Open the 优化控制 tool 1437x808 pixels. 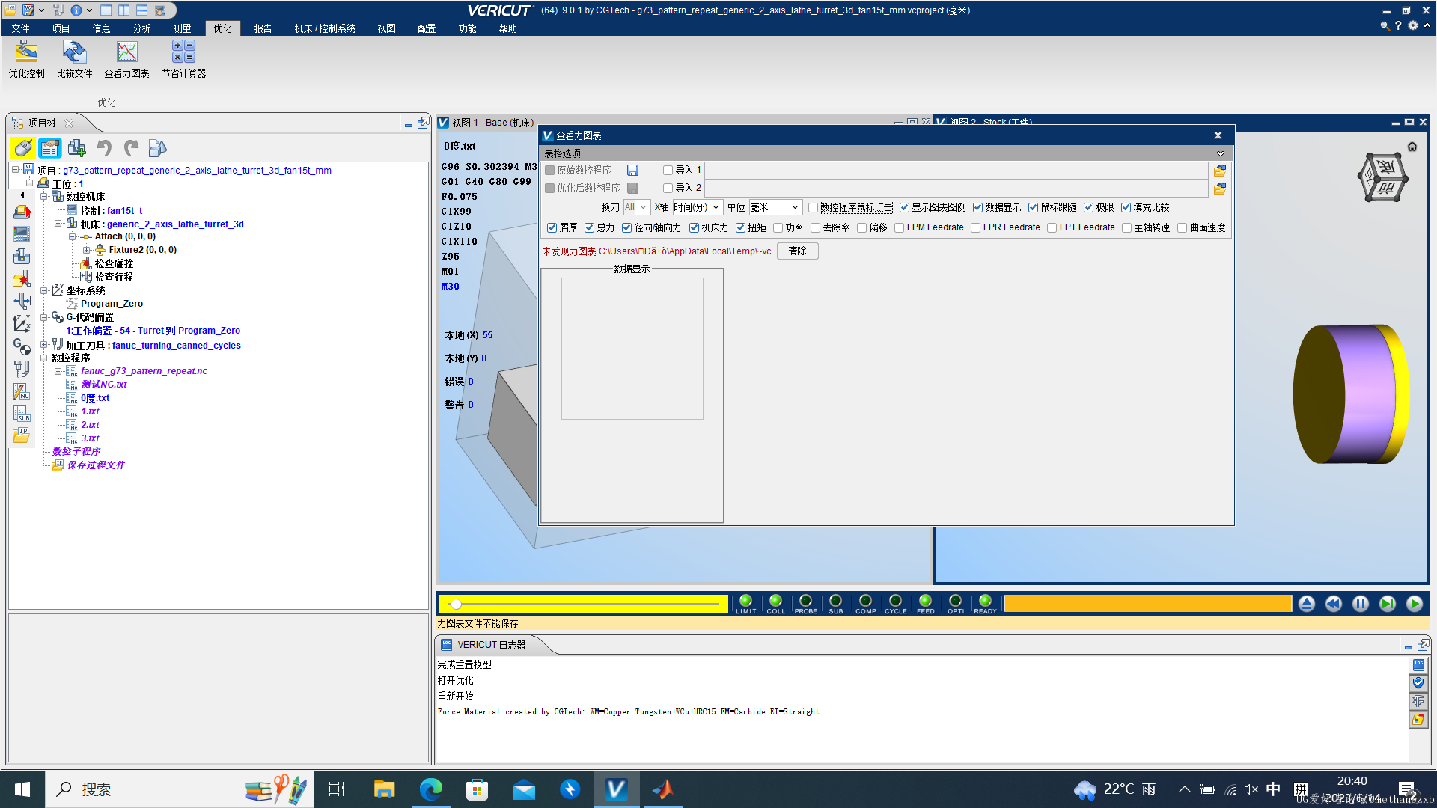26,60
